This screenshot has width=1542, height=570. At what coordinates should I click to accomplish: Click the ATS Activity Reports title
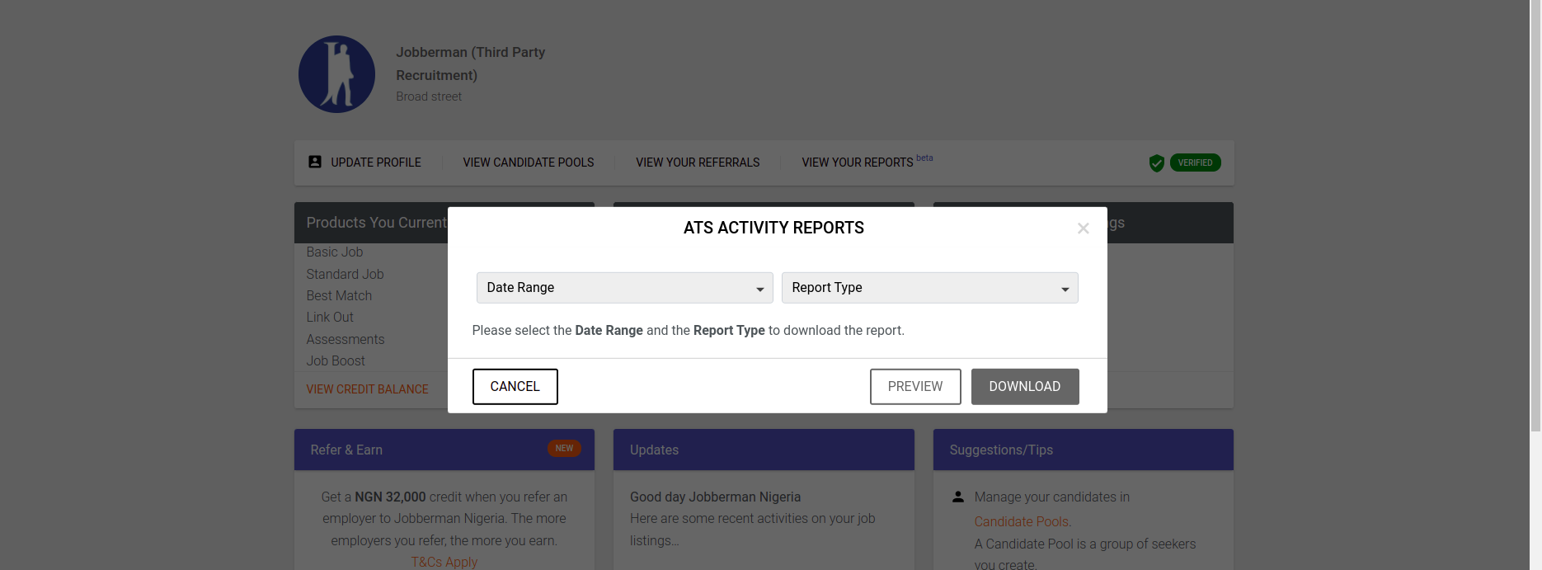(773, 228)
